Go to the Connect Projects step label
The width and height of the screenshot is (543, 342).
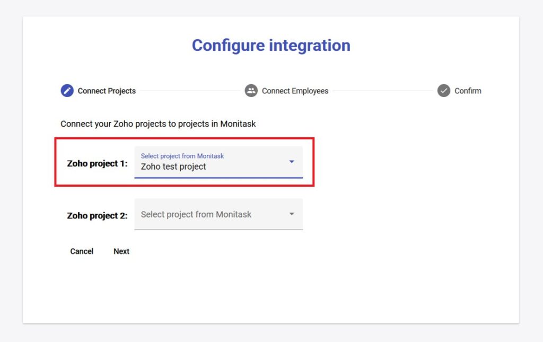tap(107, 91)
